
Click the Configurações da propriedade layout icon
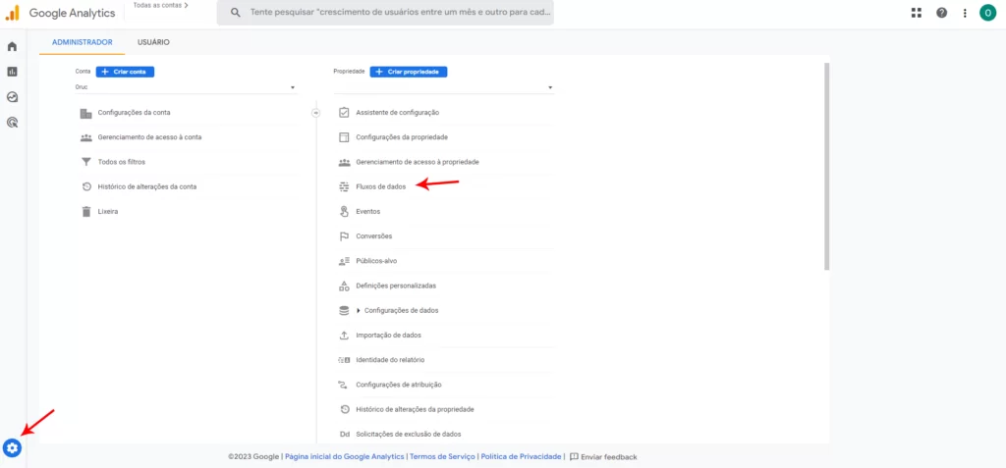(x=344, y=137)
